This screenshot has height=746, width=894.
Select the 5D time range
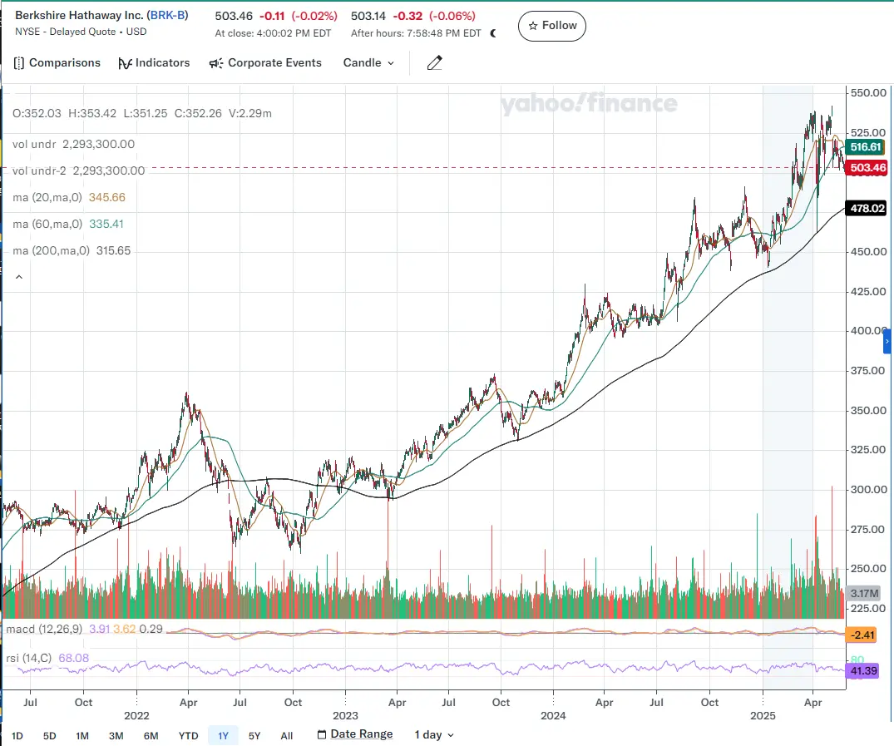(50, 736)
